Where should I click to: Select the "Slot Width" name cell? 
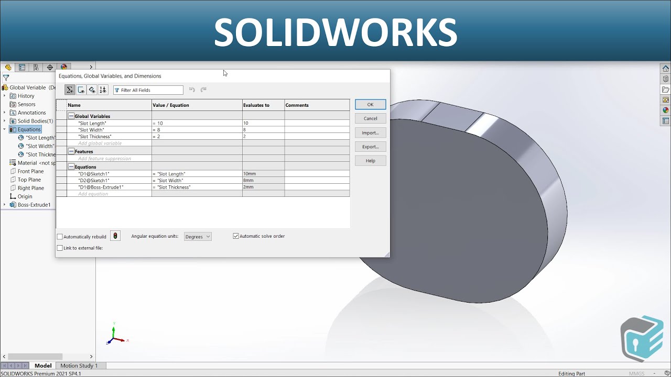click(109, 130)
